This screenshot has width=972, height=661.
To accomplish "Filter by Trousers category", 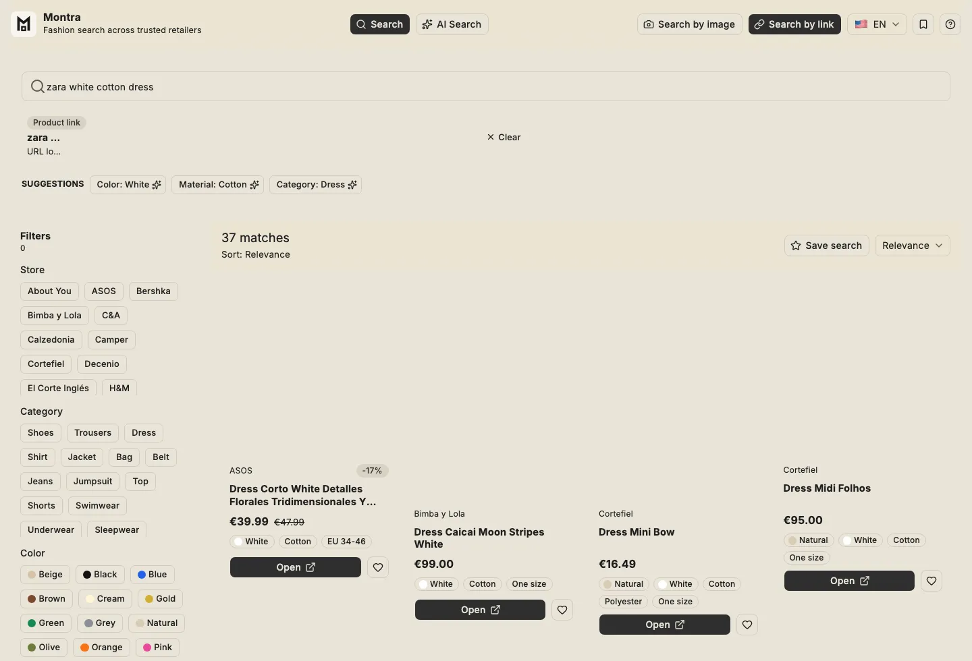I will click(x=93, y=433).
